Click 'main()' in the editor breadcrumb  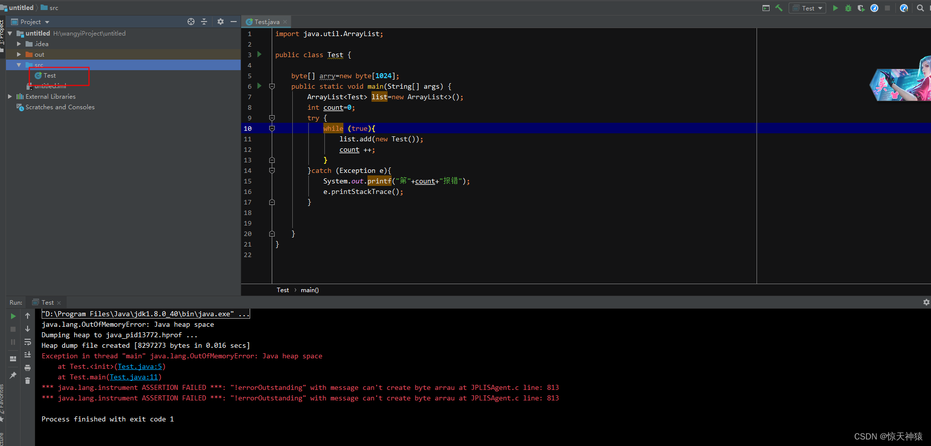tap(310, 290)
